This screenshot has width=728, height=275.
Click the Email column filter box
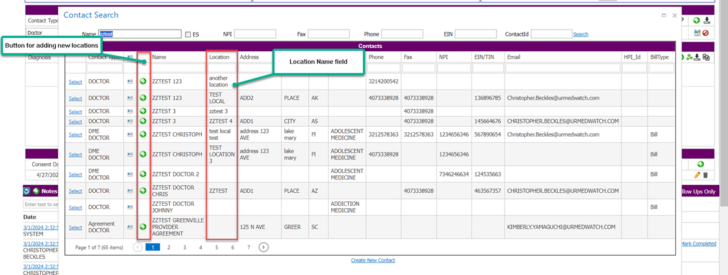[x=562, y=68]
